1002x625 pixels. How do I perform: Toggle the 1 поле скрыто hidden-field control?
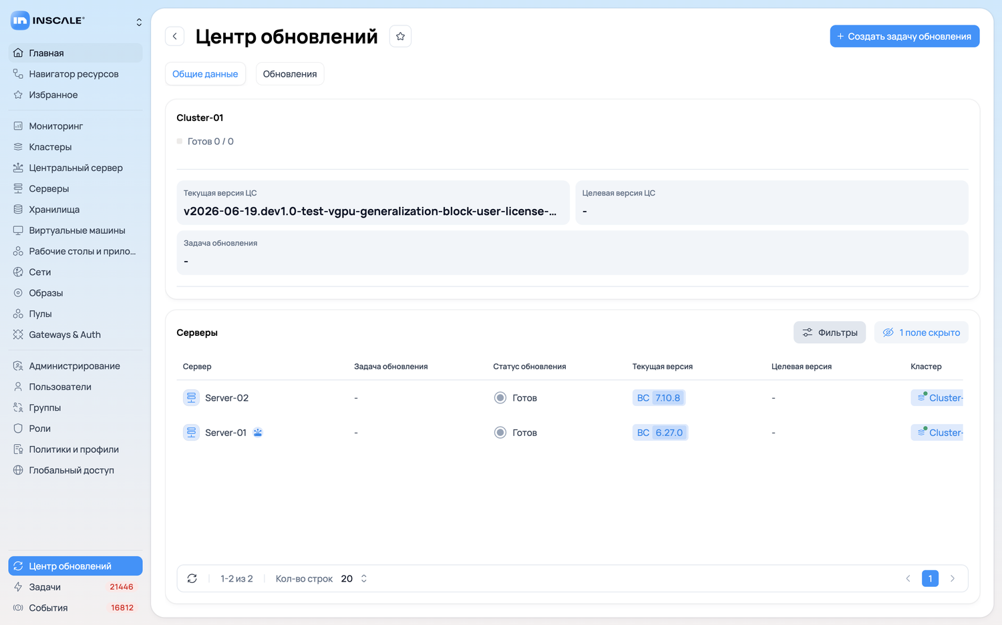[x=921, y=333]
